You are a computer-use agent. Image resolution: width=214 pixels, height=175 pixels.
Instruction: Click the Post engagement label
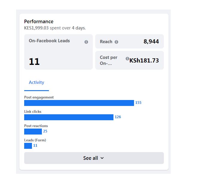(x=39, y=97)
